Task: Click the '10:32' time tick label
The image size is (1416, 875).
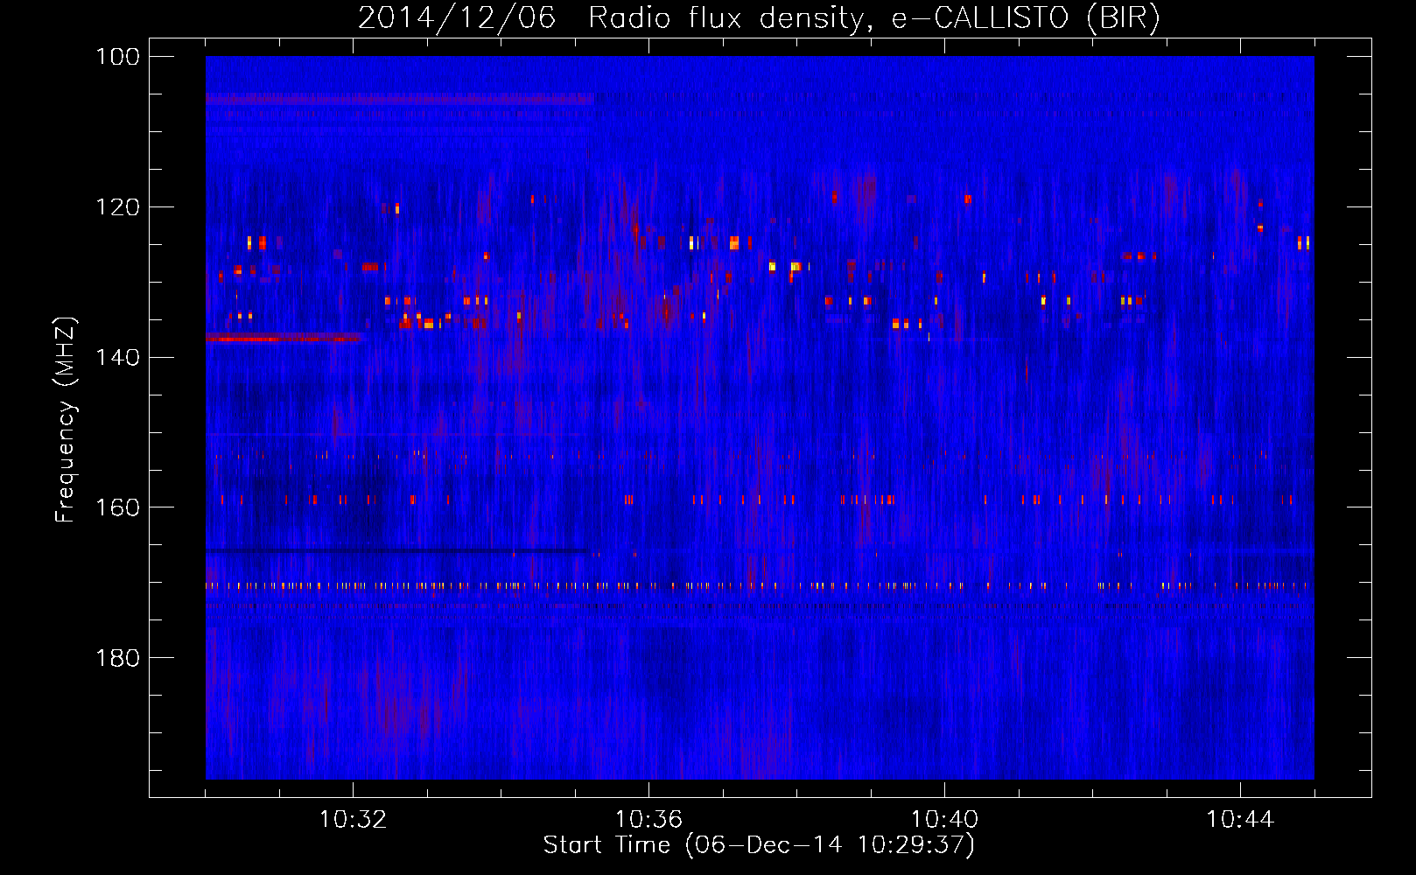Action: pos(354,820)
